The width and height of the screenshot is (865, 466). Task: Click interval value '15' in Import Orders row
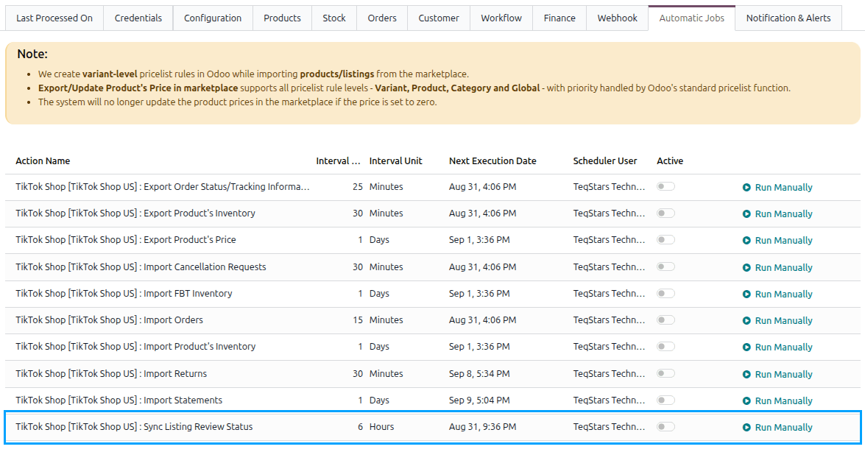pos(358,320)
